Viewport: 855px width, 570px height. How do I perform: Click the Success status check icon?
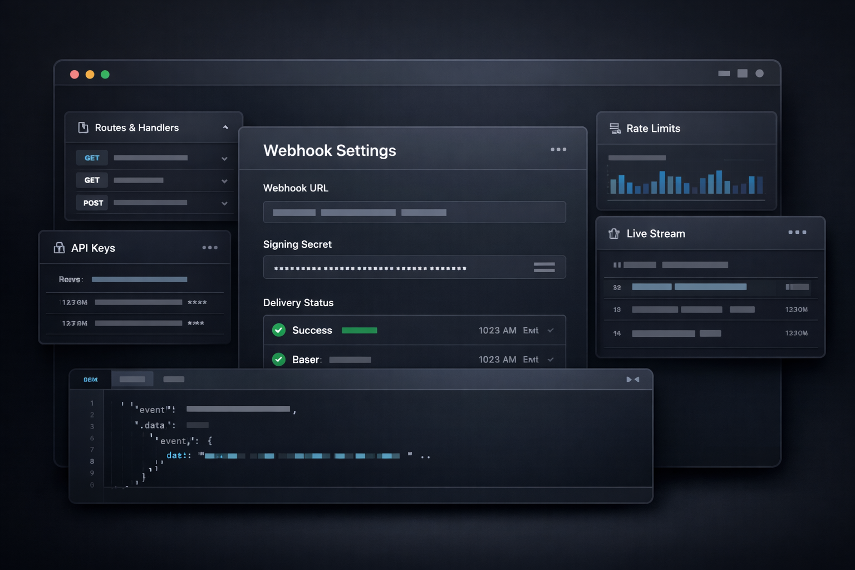(279, 330)
